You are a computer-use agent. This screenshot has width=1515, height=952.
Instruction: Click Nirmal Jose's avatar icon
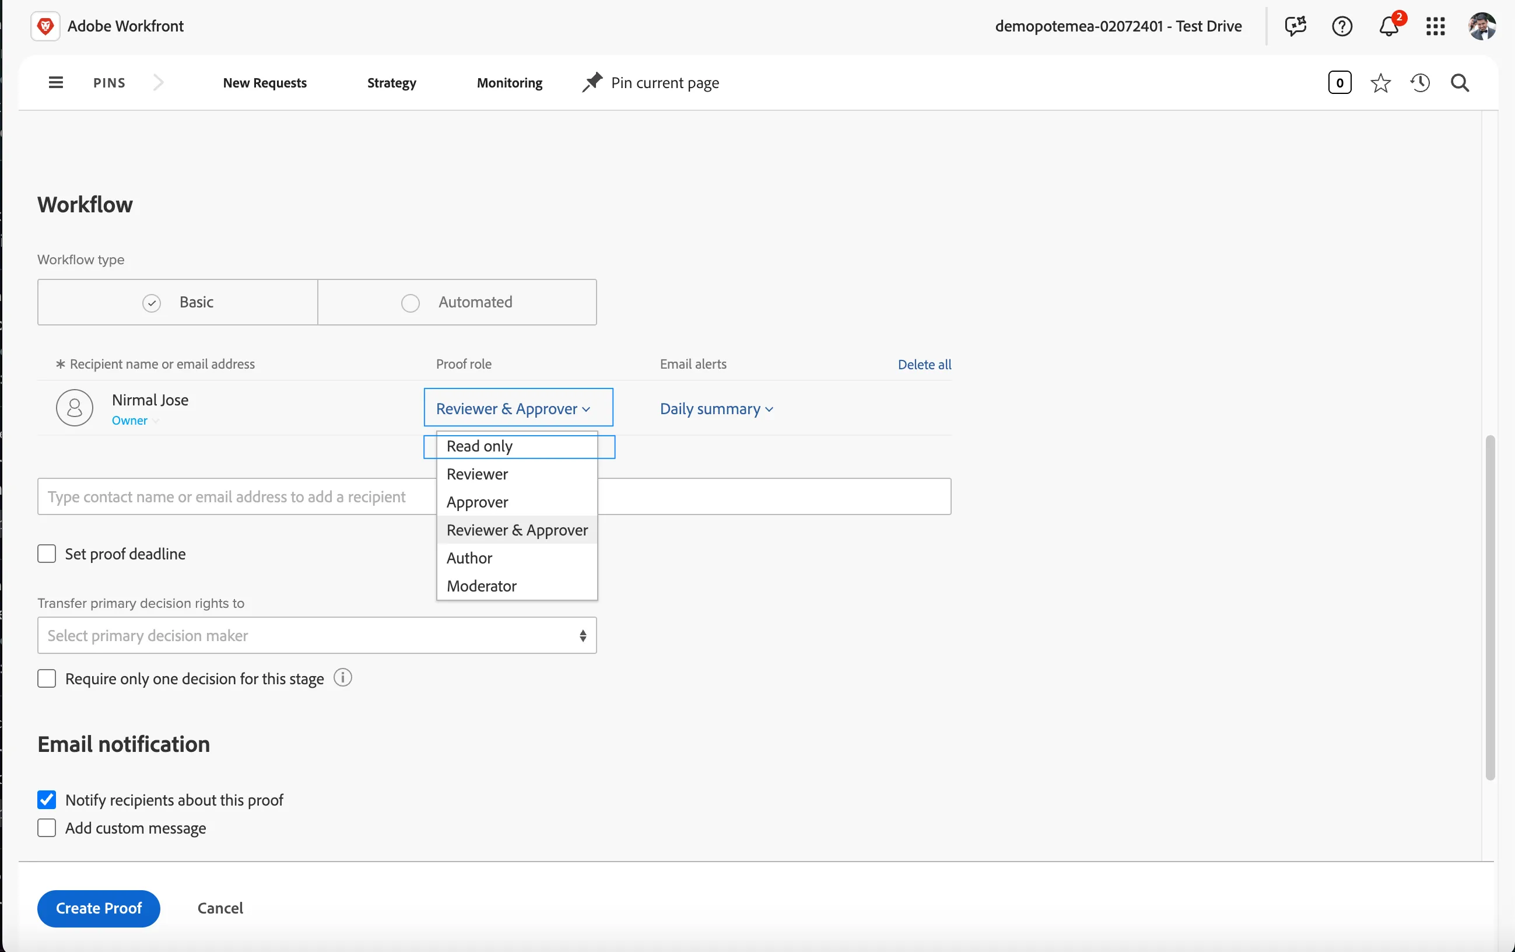point(74,408)
